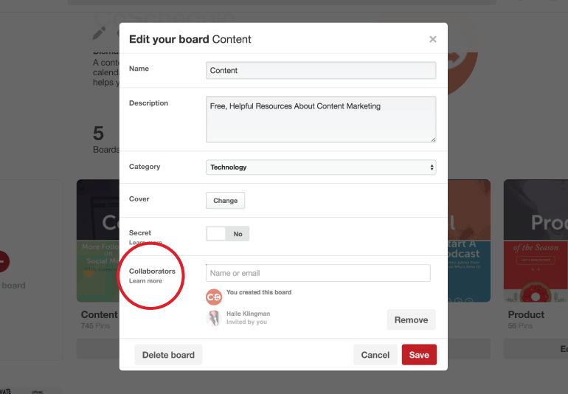Click the Delete board button

coord(168,355)
